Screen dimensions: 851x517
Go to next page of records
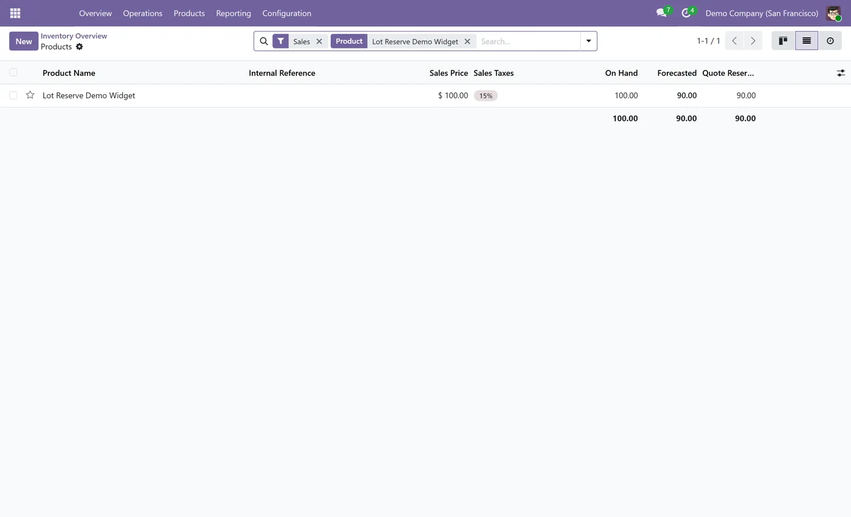[x=753, y=41]
